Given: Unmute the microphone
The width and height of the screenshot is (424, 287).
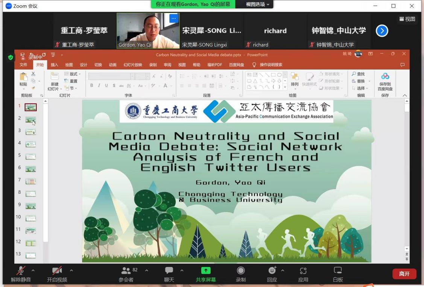Looking at the screenshot, I should 21,271.
